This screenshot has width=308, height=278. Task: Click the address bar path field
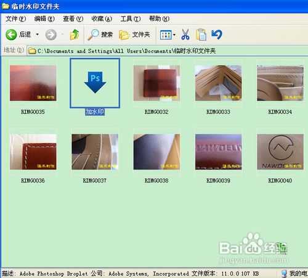pos(168,51)
